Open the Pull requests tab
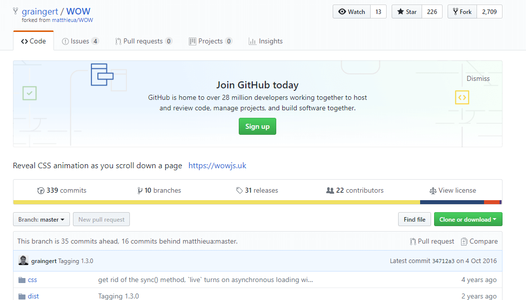Screen dimensions: 526x300 [143, 41]
